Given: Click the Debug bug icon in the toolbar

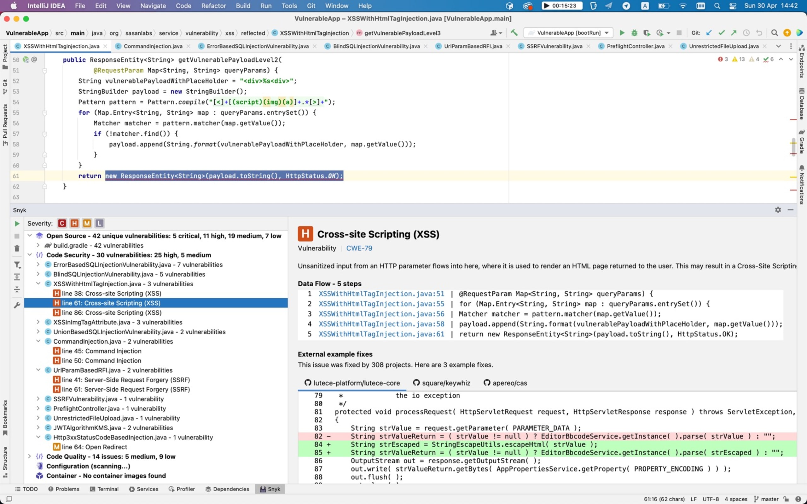Looking at the screenshot, I should (x=634, y=33).
